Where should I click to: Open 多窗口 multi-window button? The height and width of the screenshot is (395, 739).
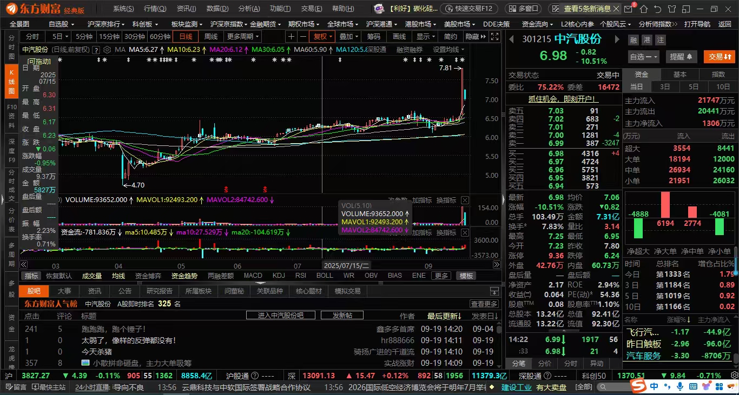523,9
